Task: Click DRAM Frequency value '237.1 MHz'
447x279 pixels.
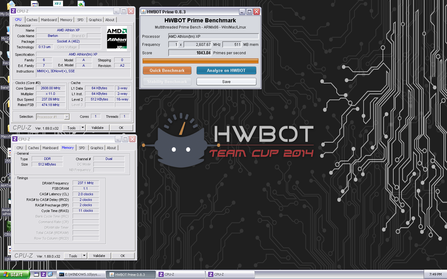Action: click(x=86, y=183)
